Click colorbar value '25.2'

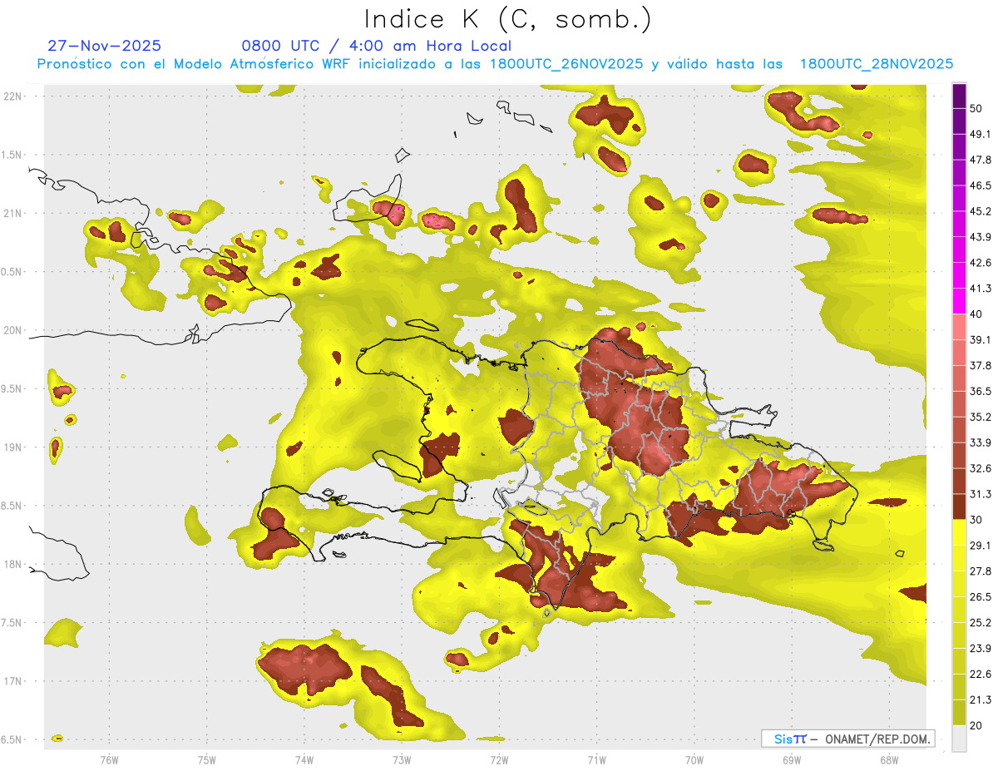click(981, 623)
